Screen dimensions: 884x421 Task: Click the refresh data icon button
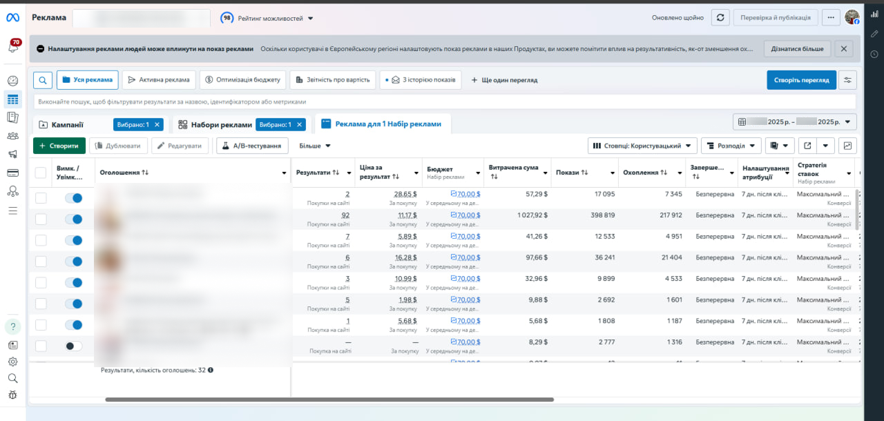(720, 18)
